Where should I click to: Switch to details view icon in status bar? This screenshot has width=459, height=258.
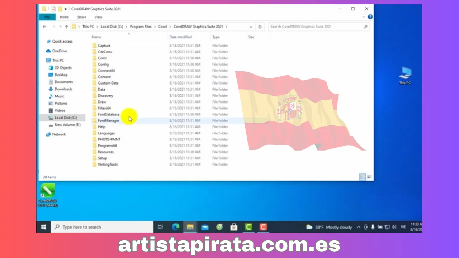(x=363, y=177)
